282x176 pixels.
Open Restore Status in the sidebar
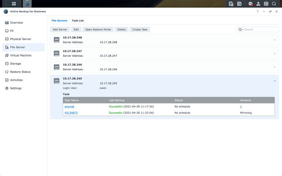point(20,72)
